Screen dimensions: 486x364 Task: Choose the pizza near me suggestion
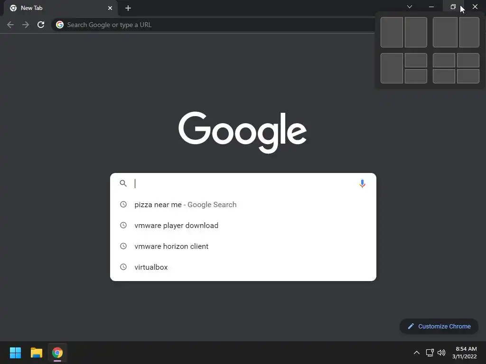click(243, 205)
